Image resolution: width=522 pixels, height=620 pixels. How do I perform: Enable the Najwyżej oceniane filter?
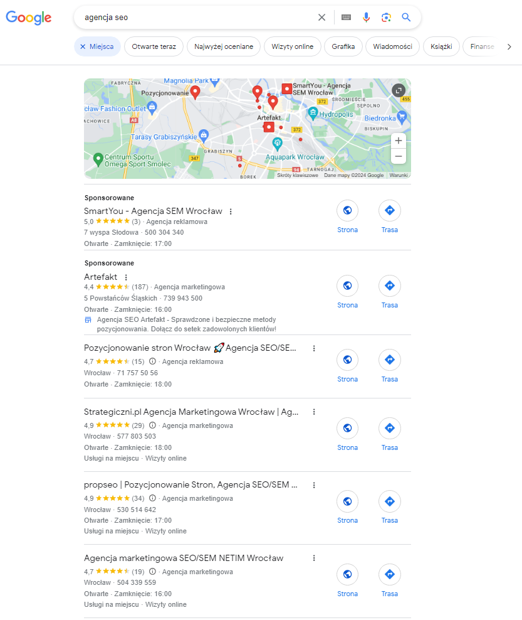224,46
